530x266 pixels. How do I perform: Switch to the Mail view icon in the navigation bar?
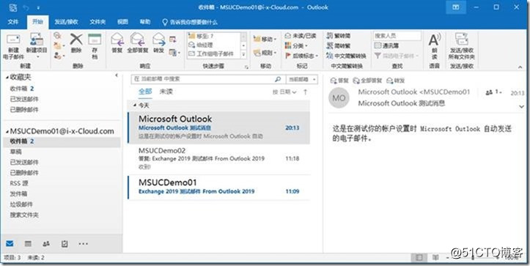click(10, 243)
